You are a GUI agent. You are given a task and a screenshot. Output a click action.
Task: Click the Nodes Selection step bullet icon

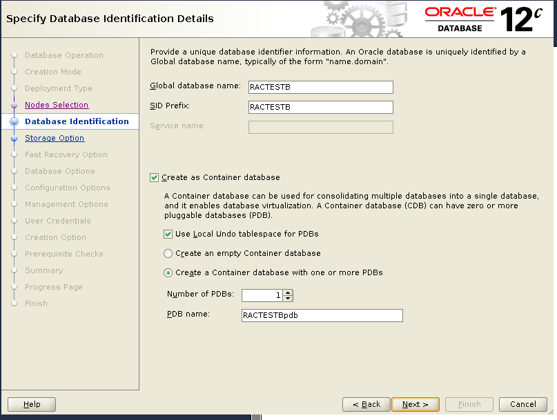pyautogui.click(x=14, y=105)
